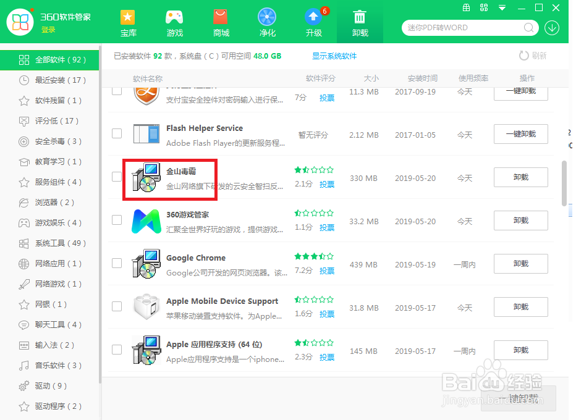Click the 360软件管家 logo icon
Viewport: 576px width, 420px height.
coord(20,22)
